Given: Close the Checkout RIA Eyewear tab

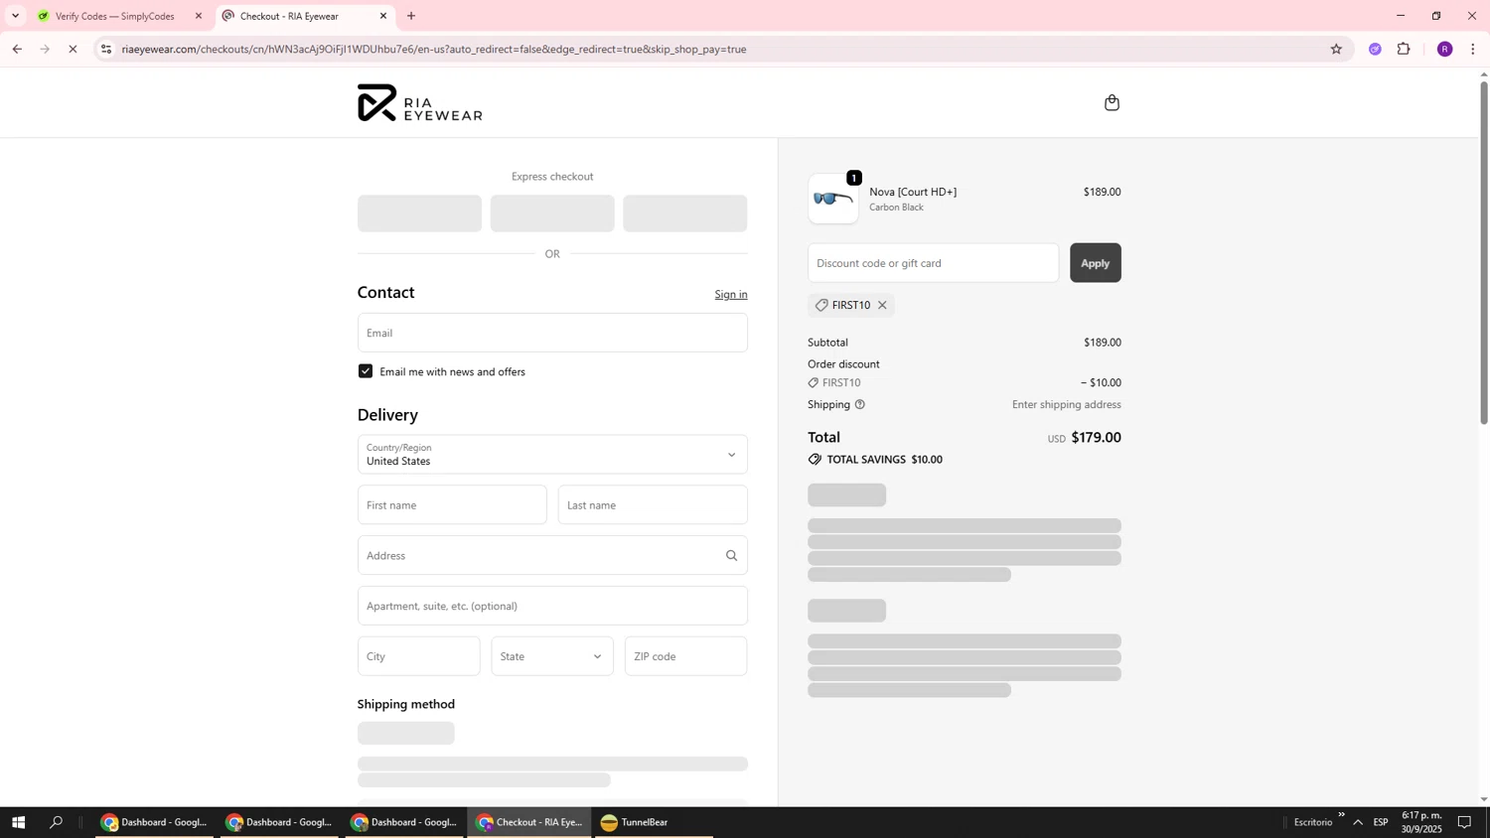Looking at the screenshot, I should pyautogui.click(x=383, y=16).
